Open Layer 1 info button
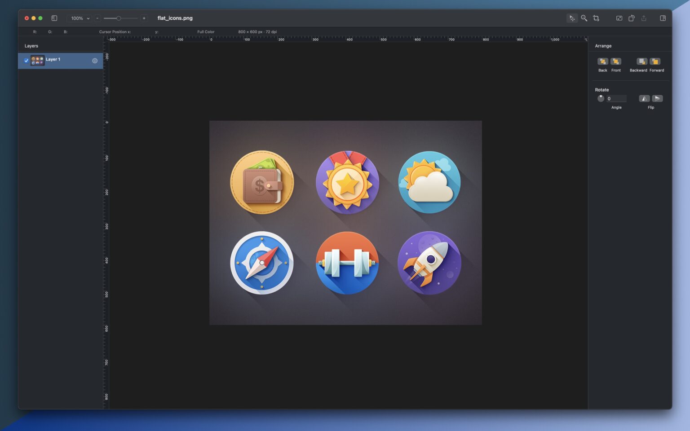 pos(95,61)
